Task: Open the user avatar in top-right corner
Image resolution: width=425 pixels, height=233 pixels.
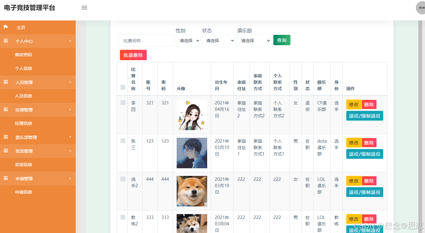Action: [421, 8]
